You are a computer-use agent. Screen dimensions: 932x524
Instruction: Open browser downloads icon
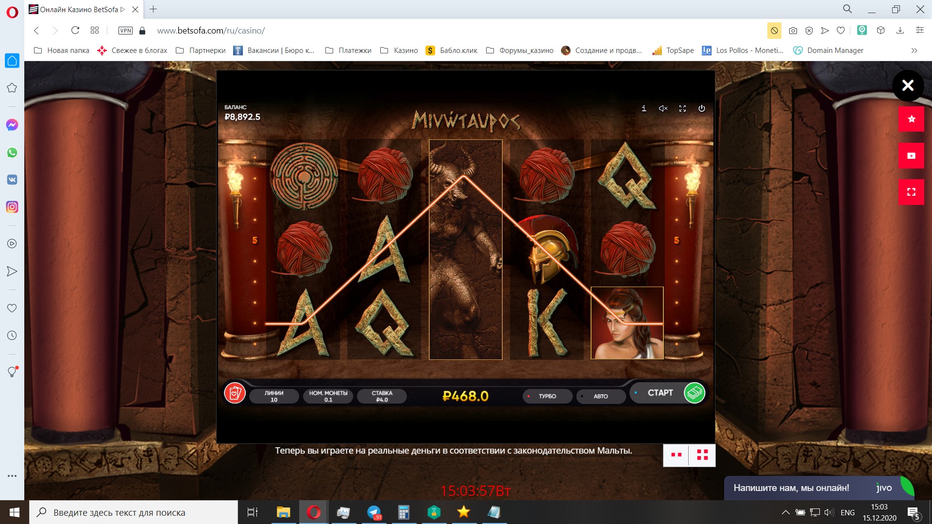pos(900,31)
